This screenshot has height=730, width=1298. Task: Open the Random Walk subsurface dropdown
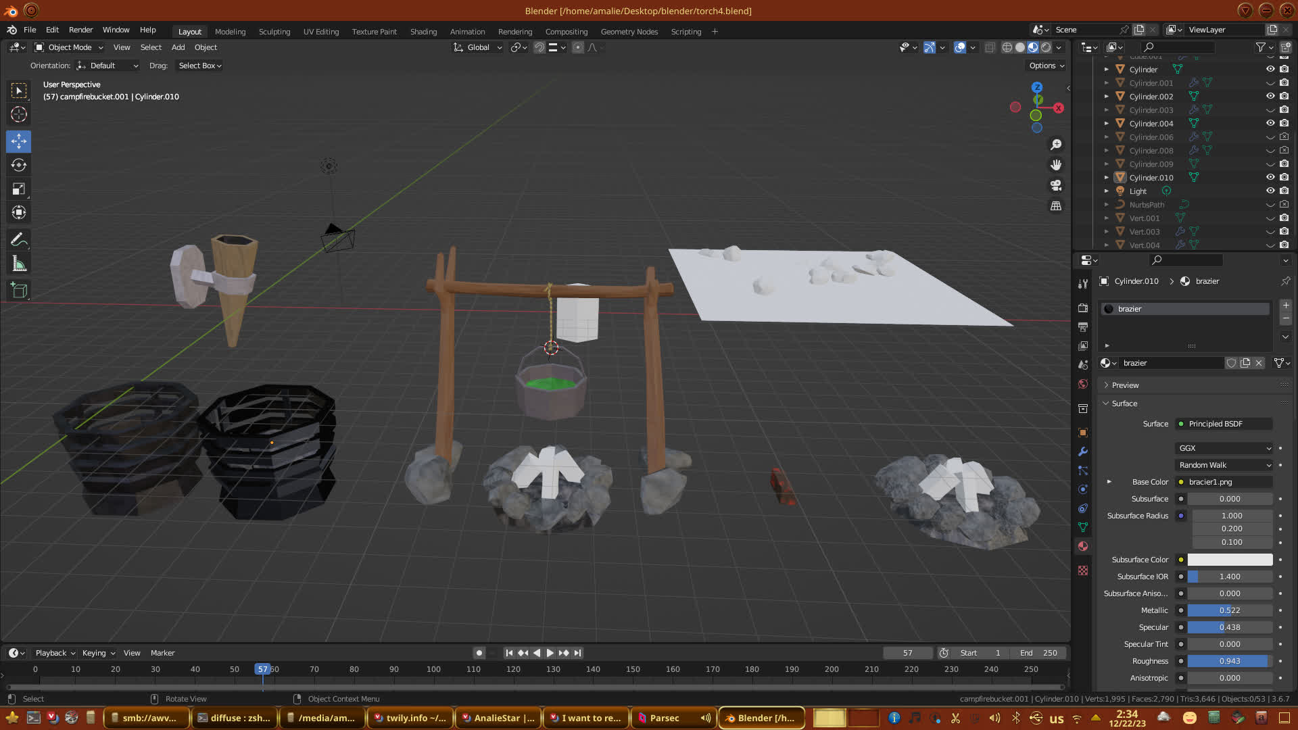(x=1224, y=465)
